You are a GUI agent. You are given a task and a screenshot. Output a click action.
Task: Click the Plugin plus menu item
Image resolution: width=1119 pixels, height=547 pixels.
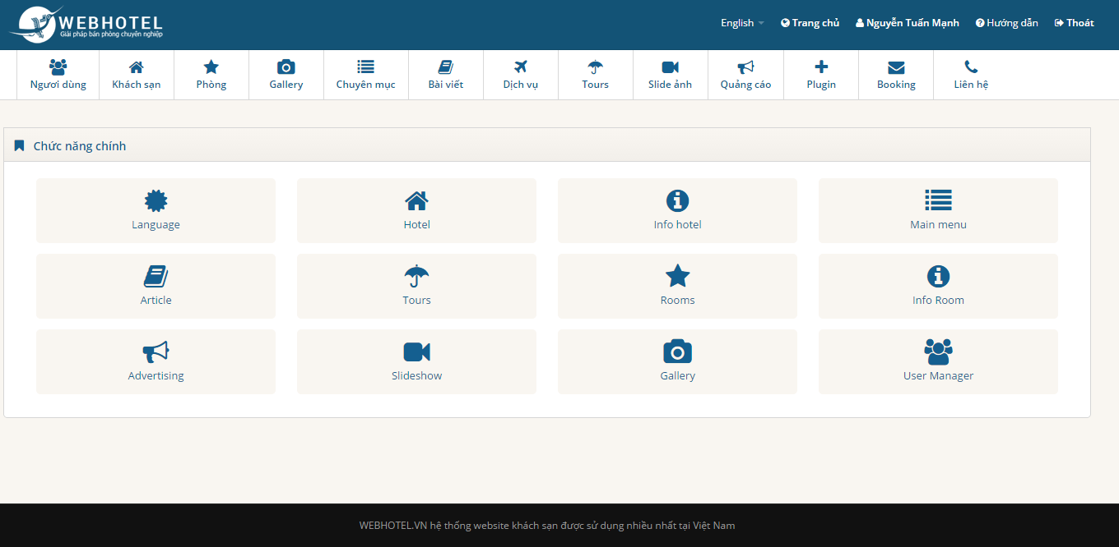click(821, 75)
